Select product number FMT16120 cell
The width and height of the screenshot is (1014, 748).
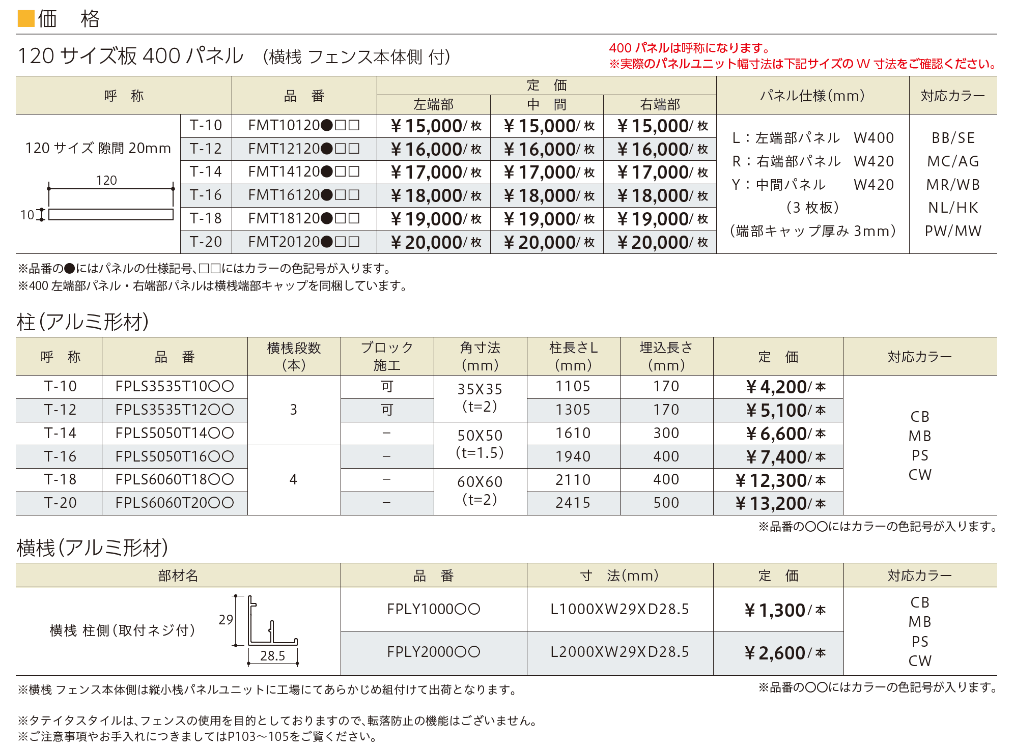[304, 195]
